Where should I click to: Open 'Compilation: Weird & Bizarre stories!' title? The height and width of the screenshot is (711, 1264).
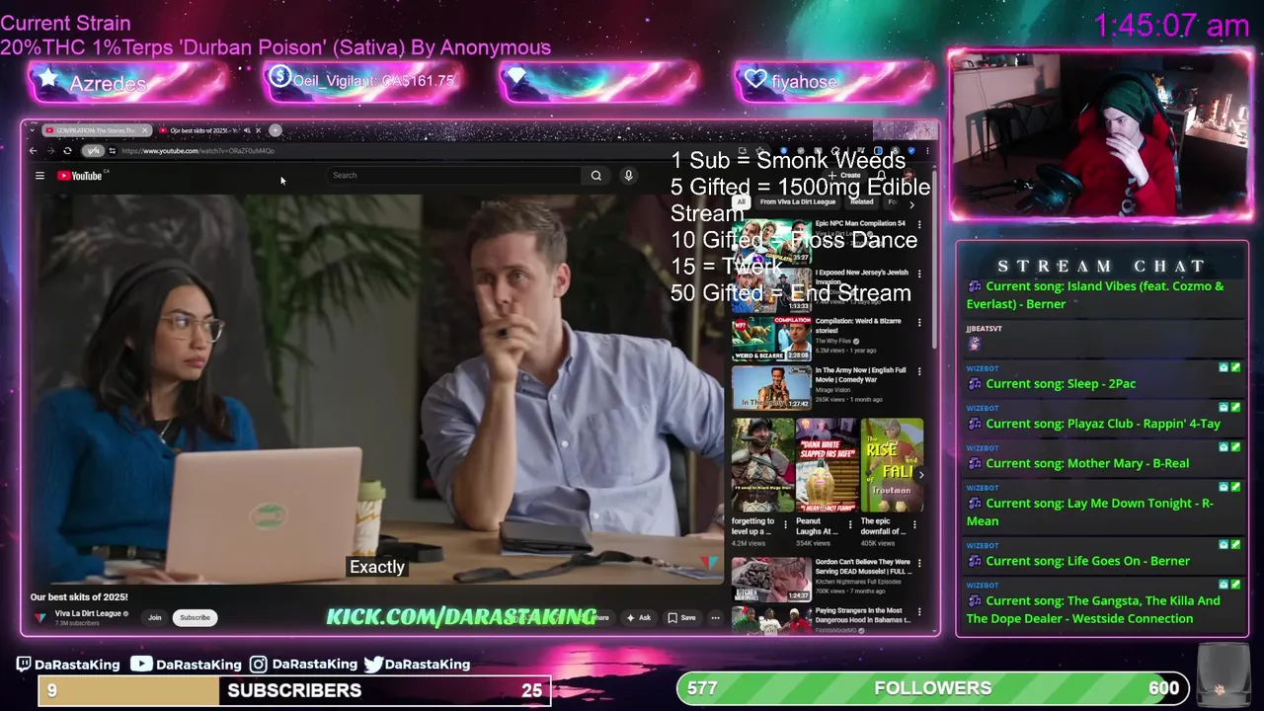[858, 325]
